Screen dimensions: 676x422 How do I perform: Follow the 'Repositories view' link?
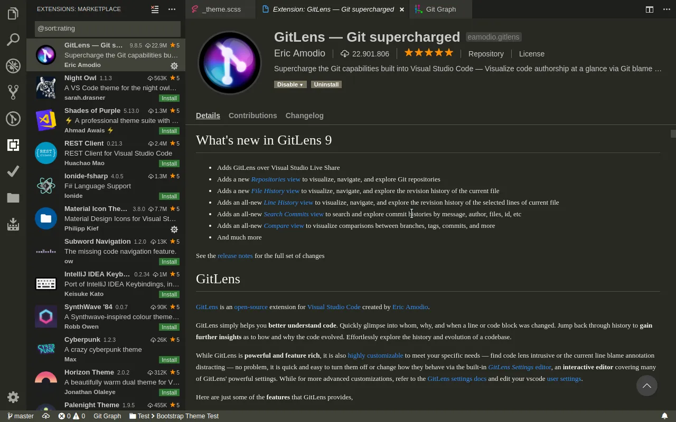click(276, 179)
